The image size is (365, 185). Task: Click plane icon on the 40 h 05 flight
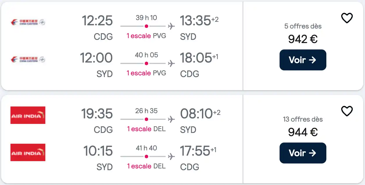[x=171, y=63]
